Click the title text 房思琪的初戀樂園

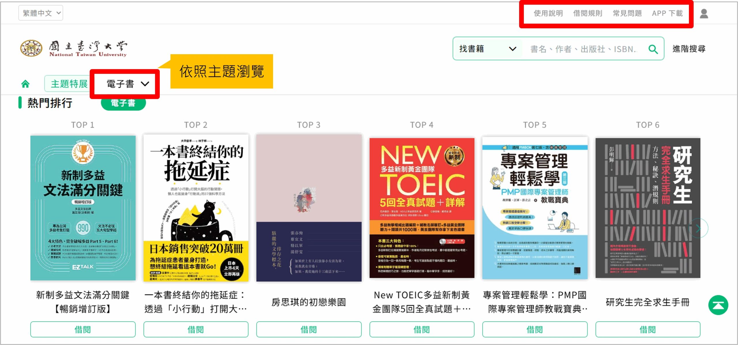309,302
